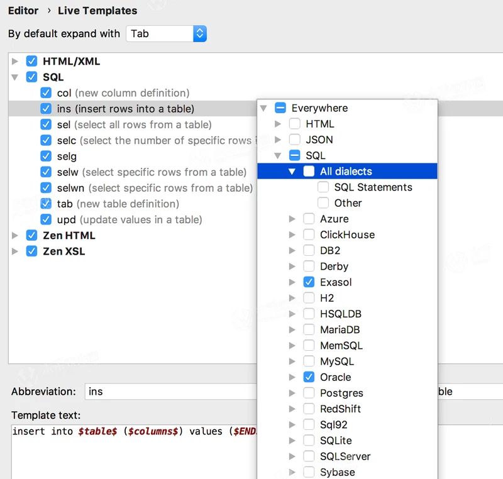Viewport: 503px width, 479px height.
Task: Toggle the SQL context checkbox
Action: coord(295,155)
